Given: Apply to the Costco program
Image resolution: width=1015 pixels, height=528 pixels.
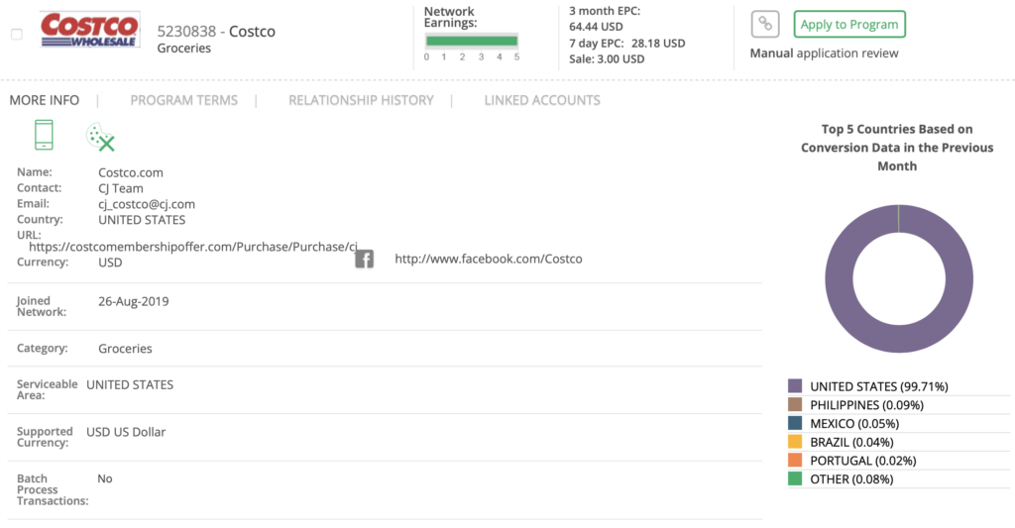Looking at the screenshot, I should tap(849, 25).
